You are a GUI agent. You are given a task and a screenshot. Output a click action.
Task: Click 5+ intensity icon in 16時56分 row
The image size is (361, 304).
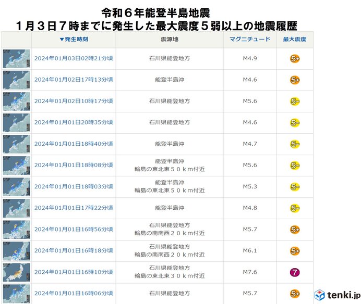[295, 230]
